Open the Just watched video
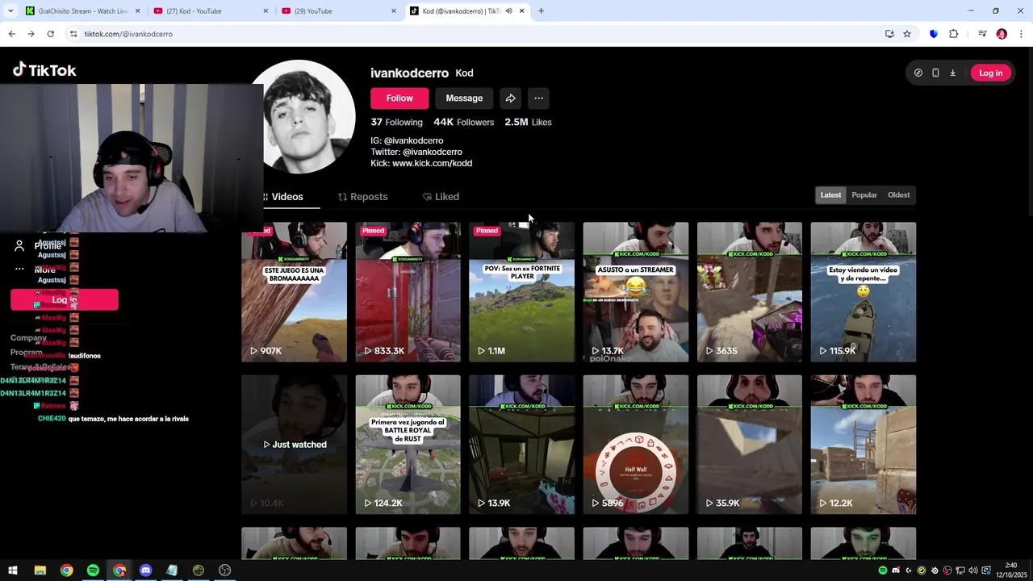The width and height of the screenshot is (1033, 581). click(x=294, y=445)
